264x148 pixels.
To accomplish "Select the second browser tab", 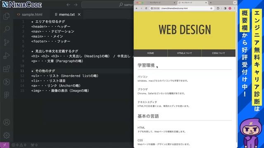I will pos(193,3).
